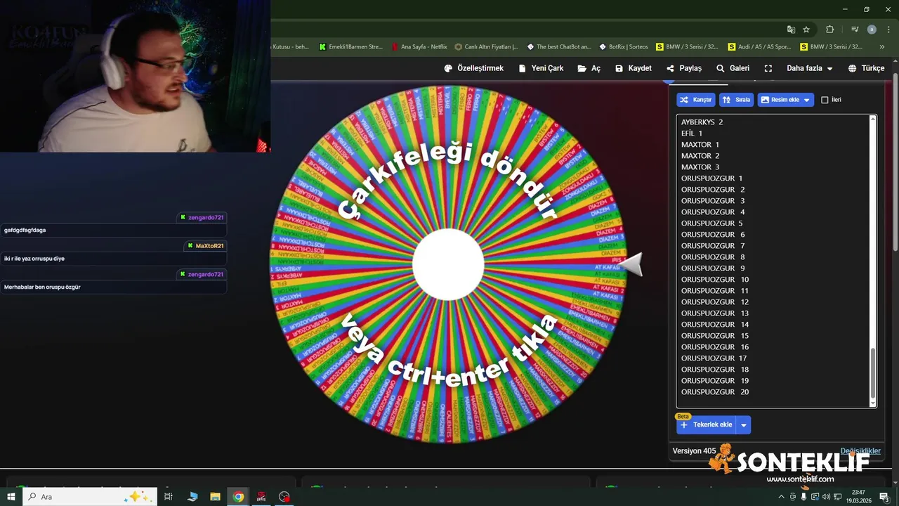Open Özelleştirmek customization menu
The image size is (899, 506).
pyautogui.click(x=473, y=68)
